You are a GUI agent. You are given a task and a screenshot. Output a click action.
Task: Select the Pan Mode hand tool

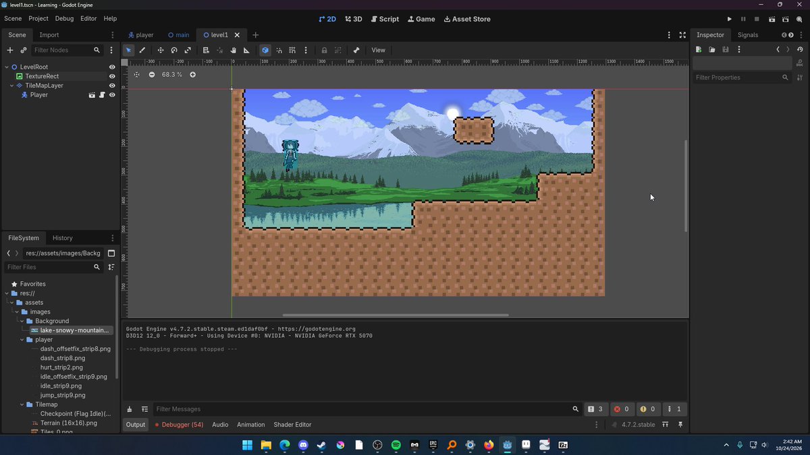click(x=233, y=50)
